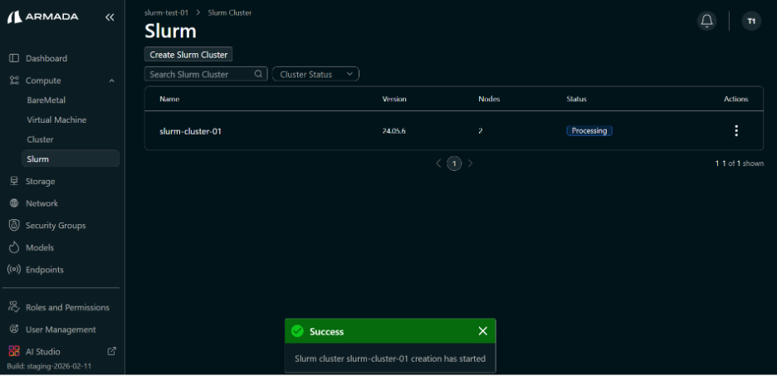Image resolution: width=777 pixels, height=376 pixels.
Task: Click the User Management icon
Action: pyautogui.click(x=14, y=329)
